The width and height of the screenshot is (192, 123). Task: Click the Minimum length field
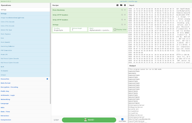(79, 29)
